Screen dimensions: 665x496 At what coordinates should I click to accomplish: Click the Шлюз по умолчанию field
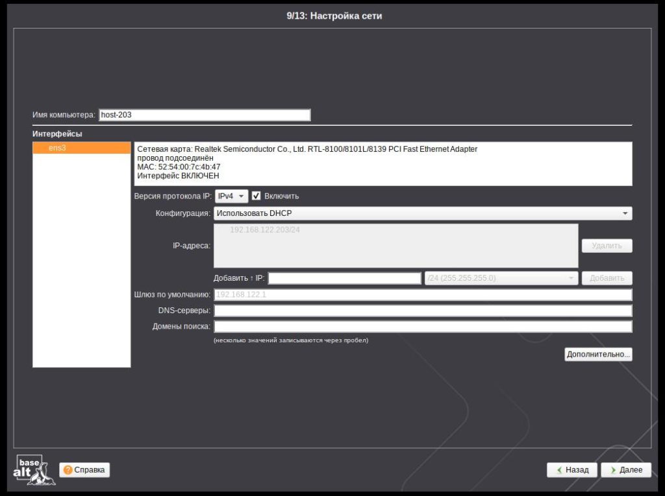tap(422, 295)
